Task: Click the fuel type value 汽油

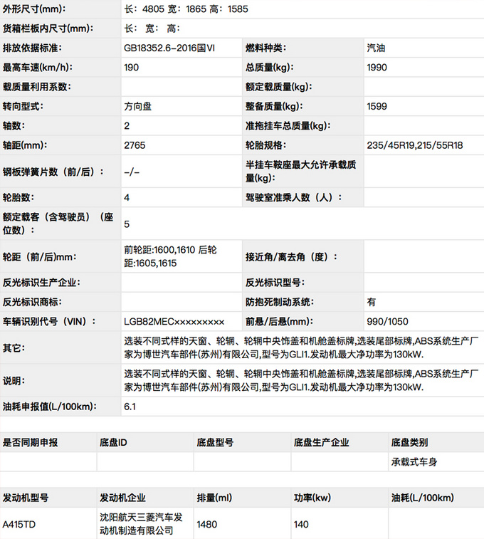Action: tap(376, 48)
